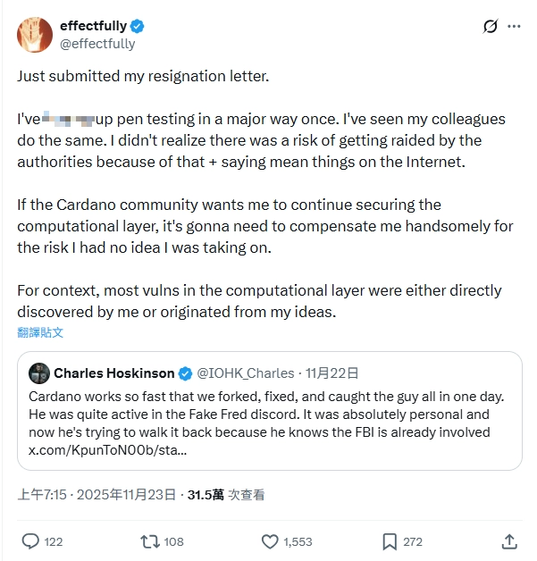Open the quoted tweet's 11月22日 date
Viewport: 537px width, 561px height.
pos(331,373)
